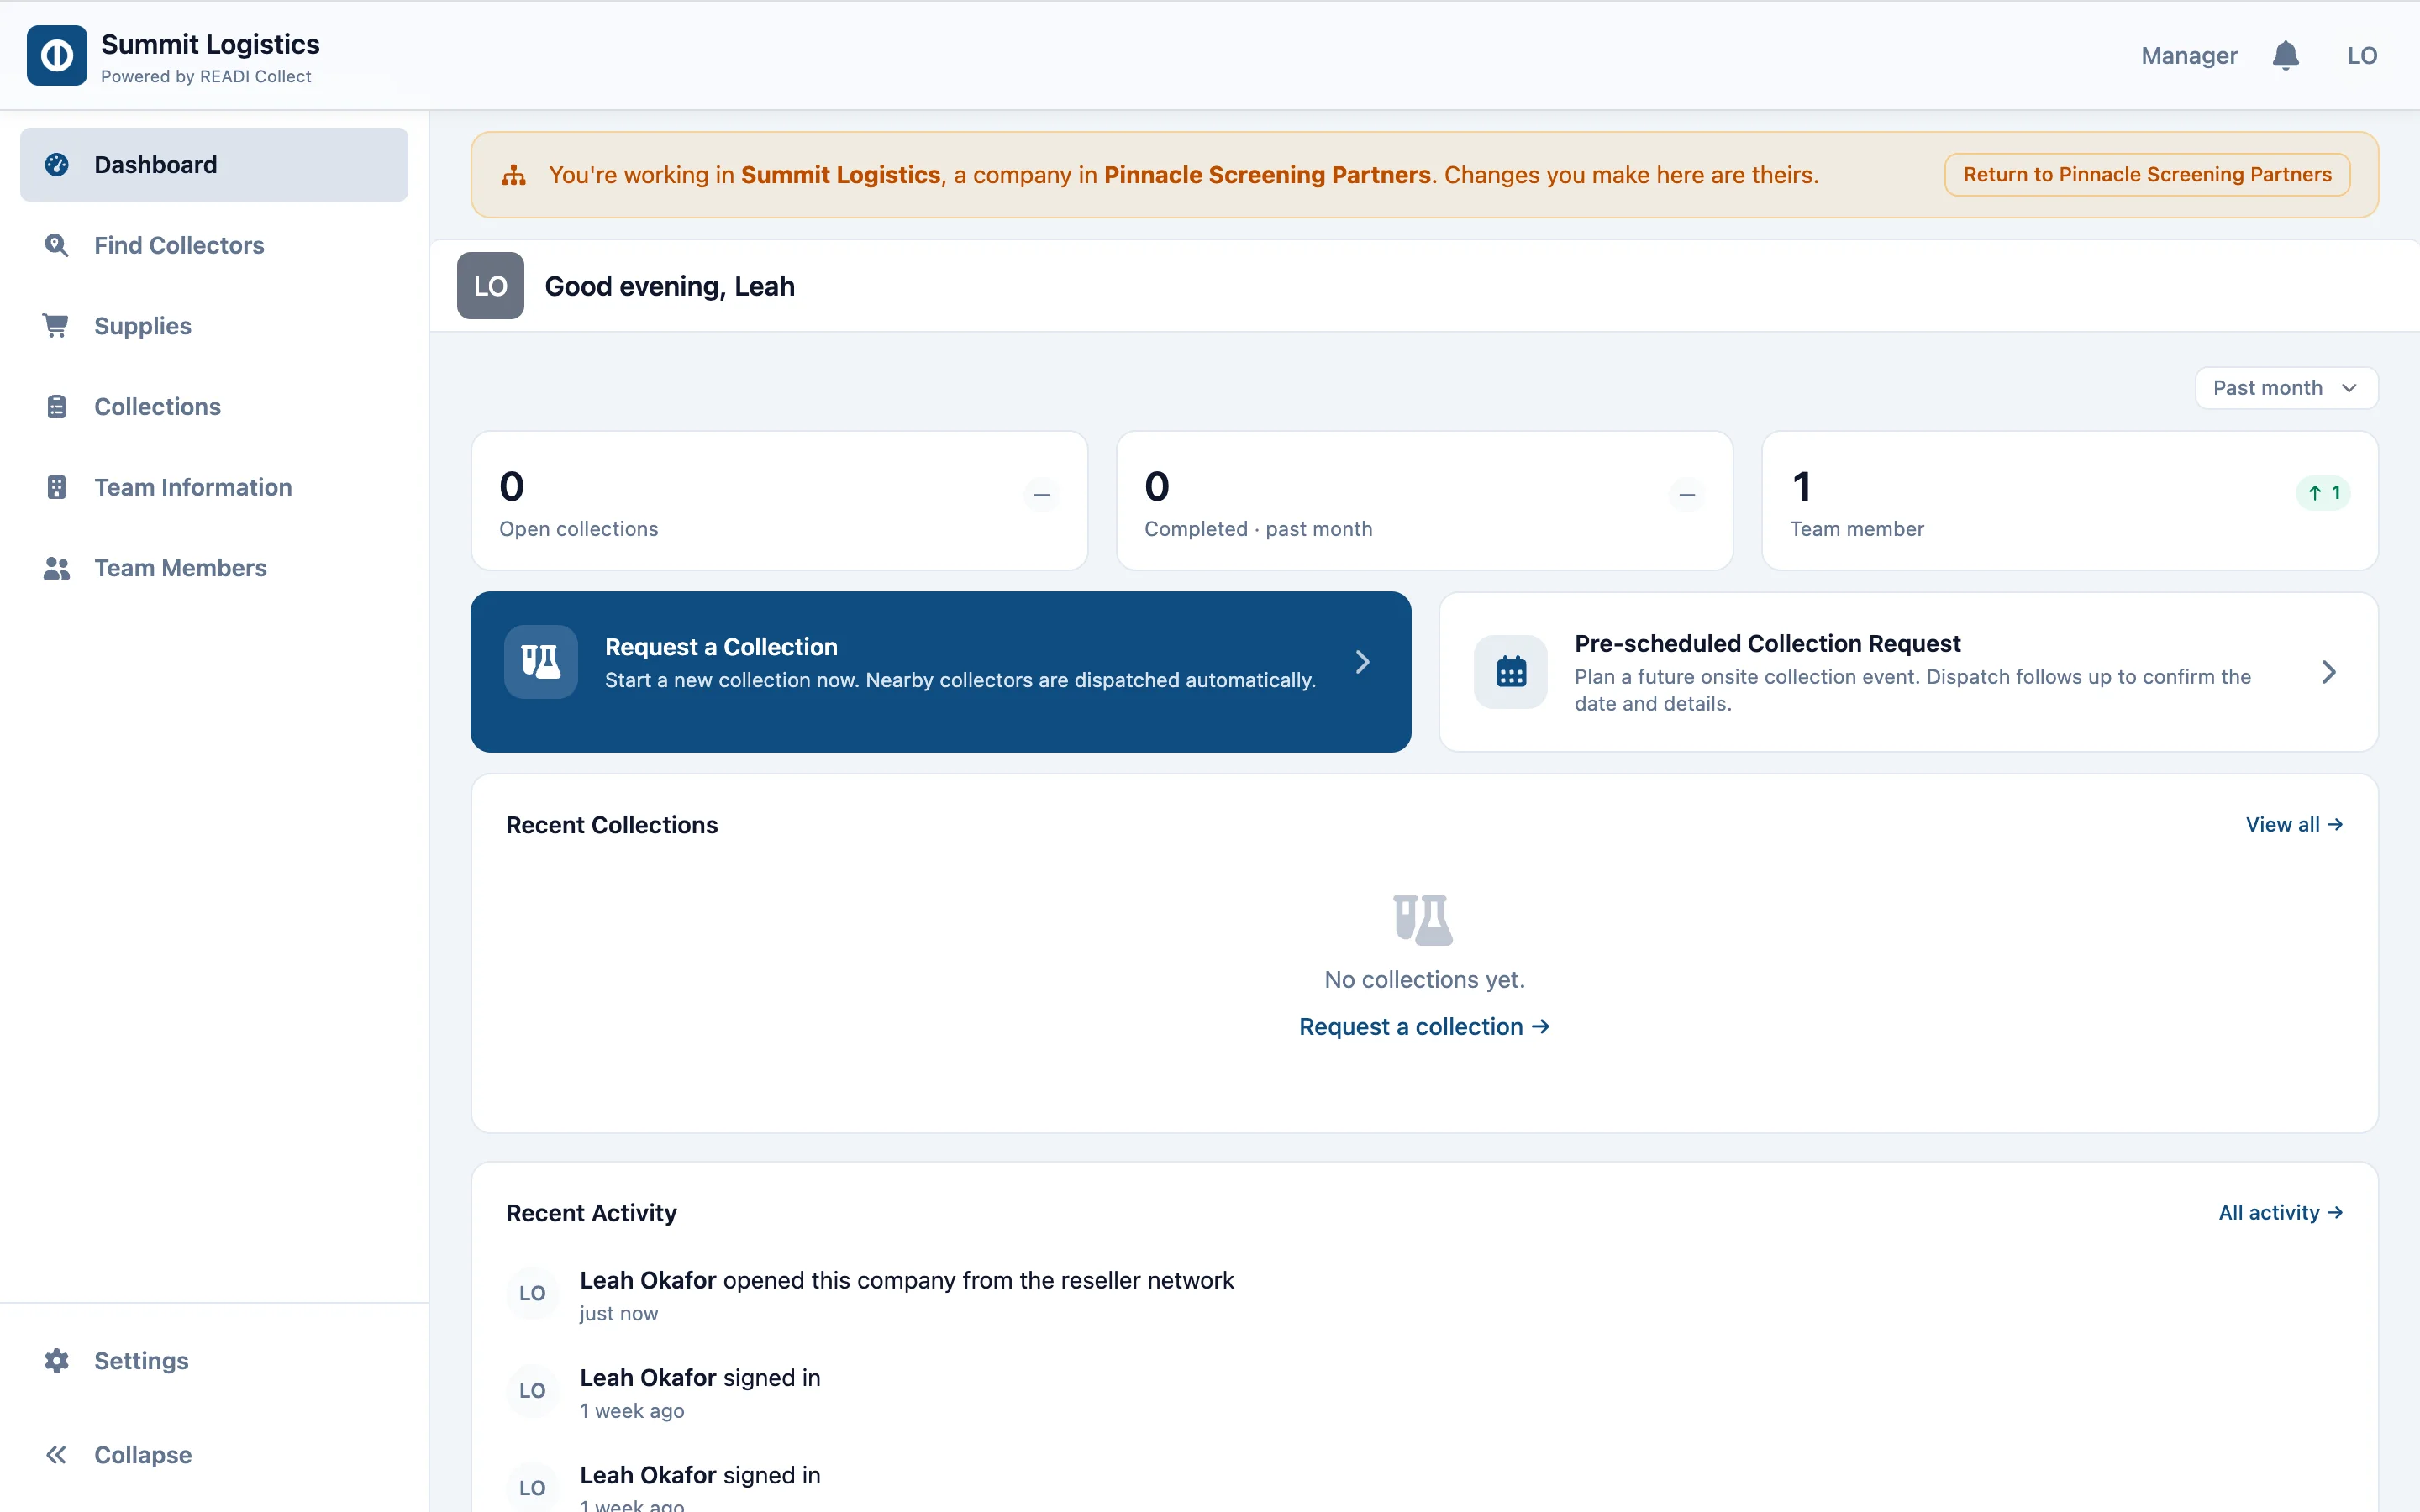Open Supplies in sidebar

tap(214, 326)
